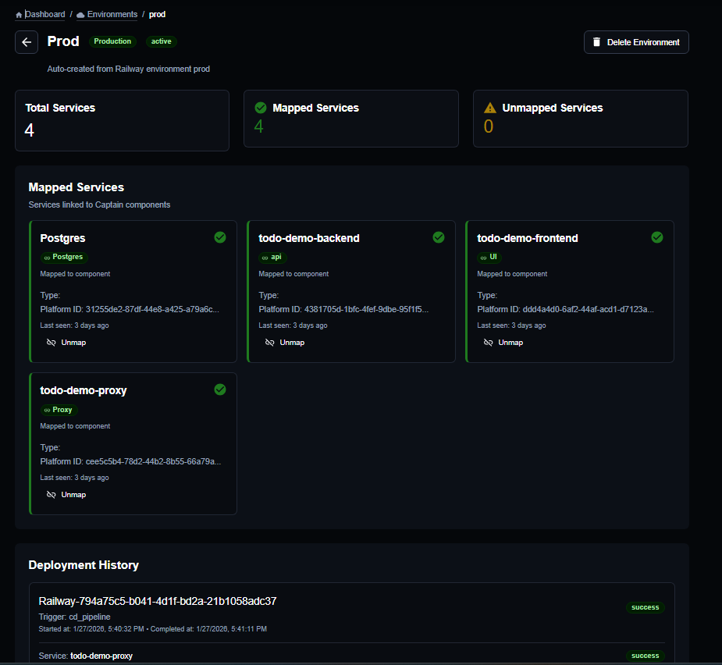Open the Dashboard breadcrumb link

coord(45,15)
